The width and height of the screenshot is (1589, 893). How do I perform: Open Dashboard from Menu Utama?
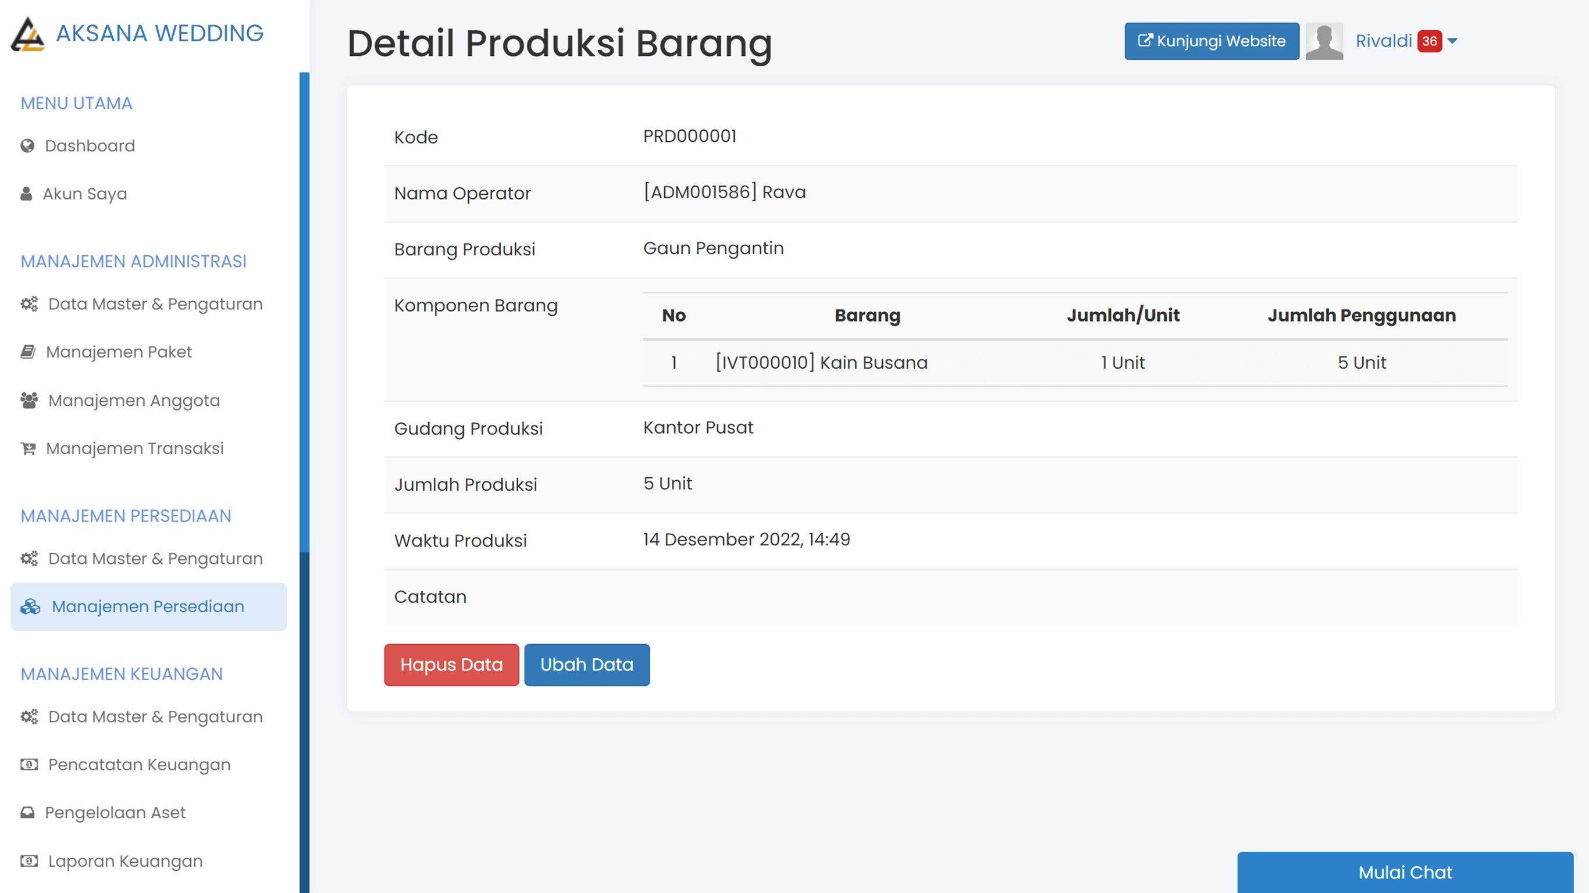[x=90, y=145]
